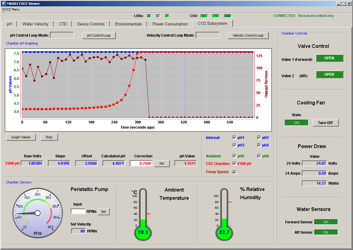Click the MBARI FOCE Viewer title bar icon

click(3, 3)
